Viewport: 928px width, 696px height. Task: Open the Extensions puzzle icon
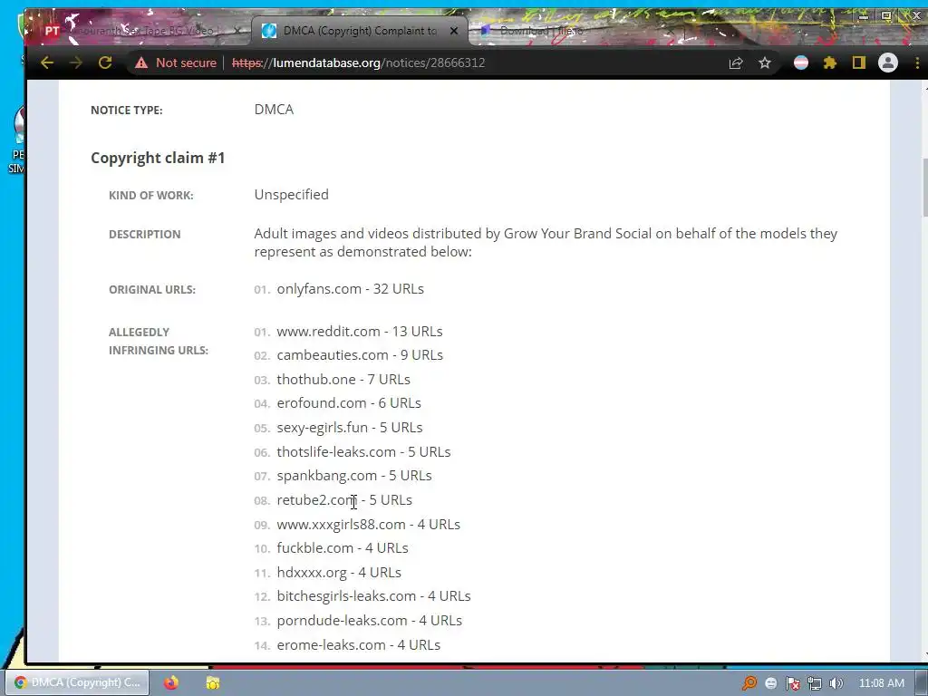click(830, 63)
